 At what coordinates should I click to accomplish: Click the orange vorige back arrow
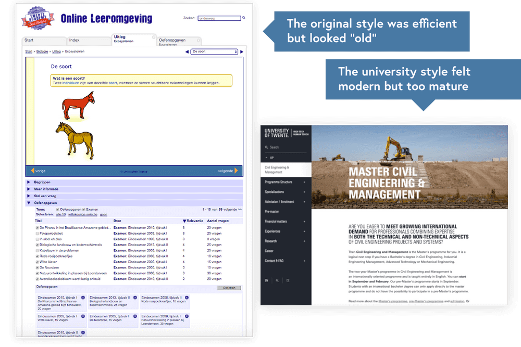[32, 171]
